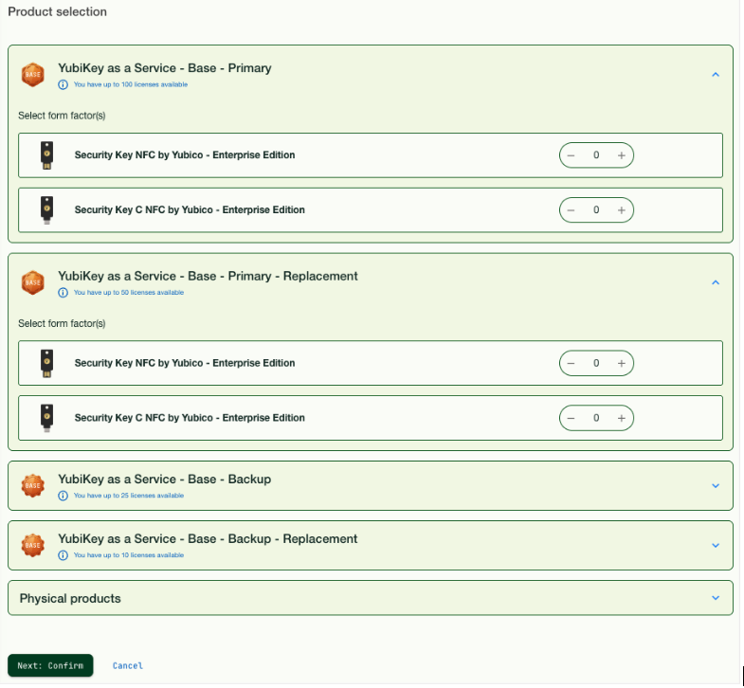This screenshot has height=688, width=744.
Task: Click the Next: Confirm button
Action: click(x=50, y=665)
